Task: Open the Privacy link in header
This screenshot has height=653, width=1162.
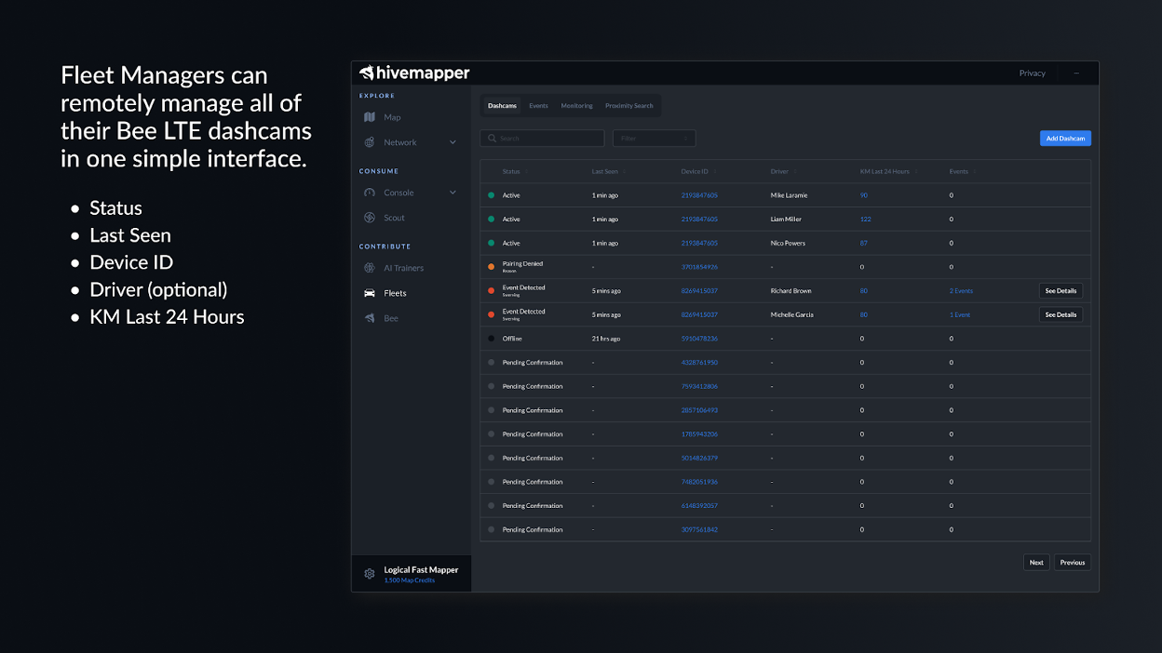Action: tap(1032, 73)
